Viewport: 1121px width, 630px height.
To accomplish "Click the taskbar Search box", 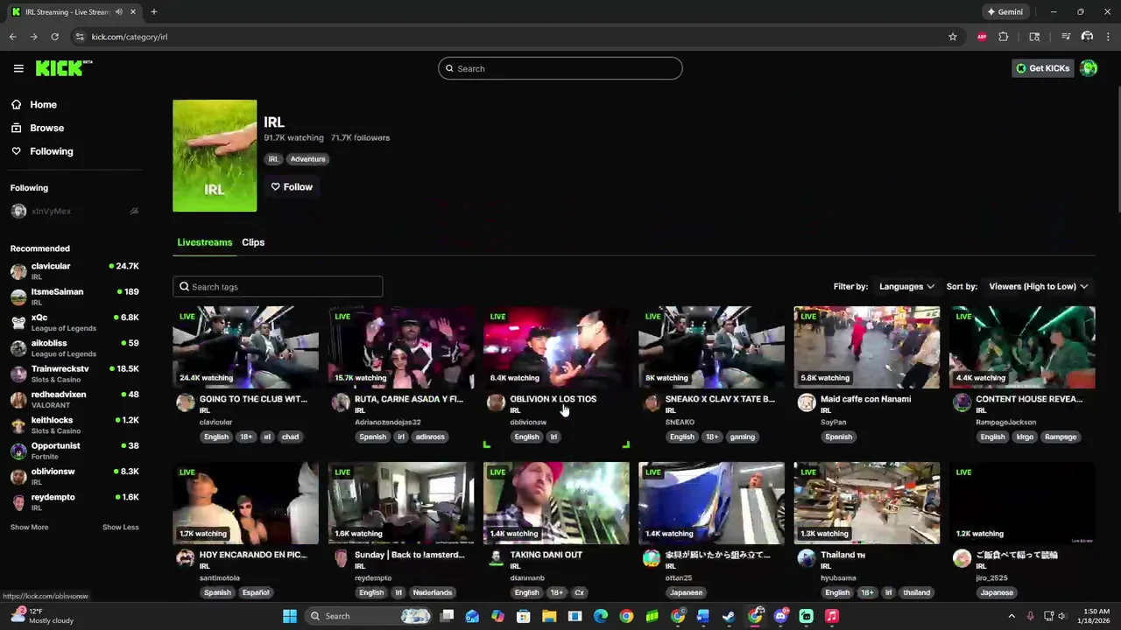I will tap(368, 616).
